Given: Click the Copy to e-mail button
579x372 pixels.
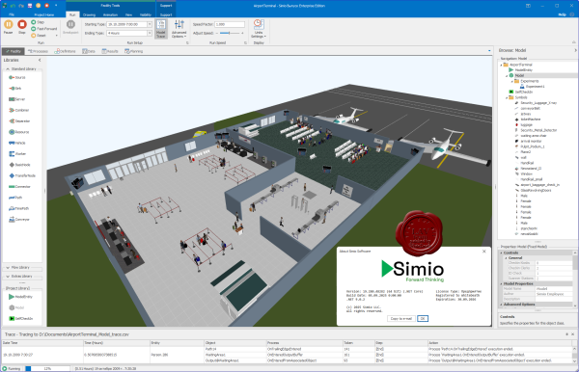Looking at the screenshot, I should [401, 319].
